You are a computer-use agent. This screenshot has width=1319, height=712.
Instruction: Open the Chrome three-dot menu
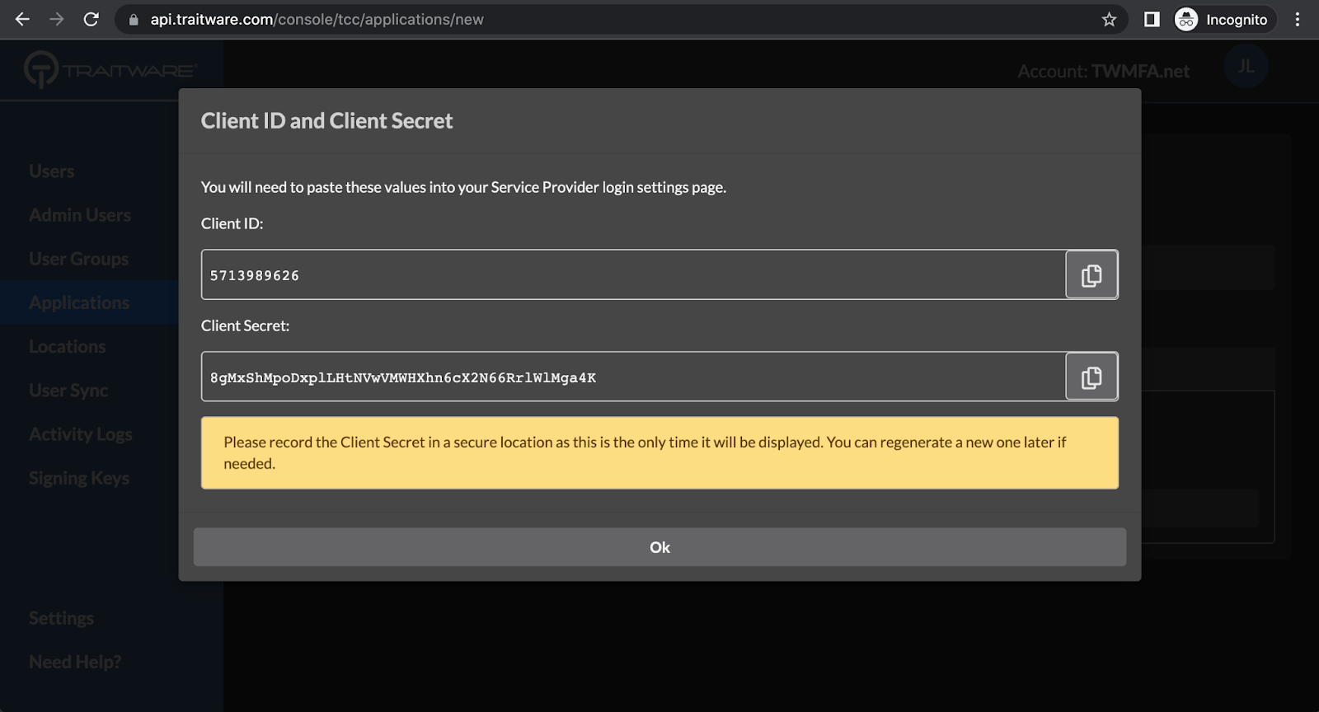tap(1298, 19)
